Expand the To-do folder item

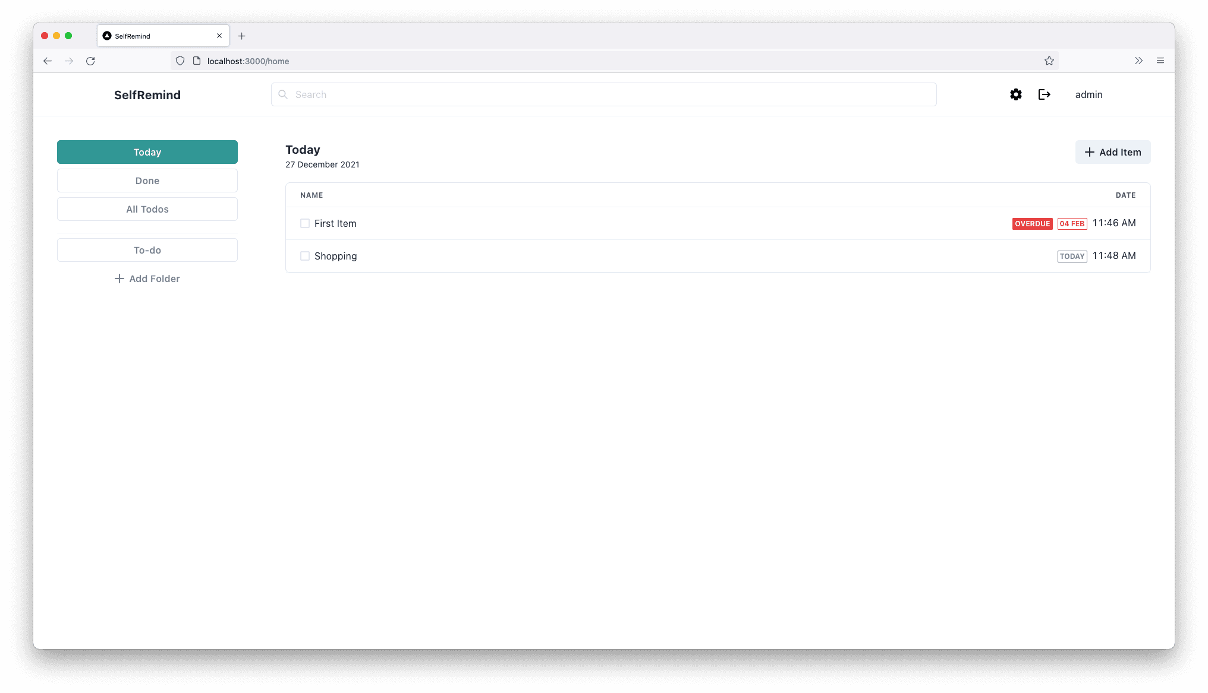(x=147, y=249)
